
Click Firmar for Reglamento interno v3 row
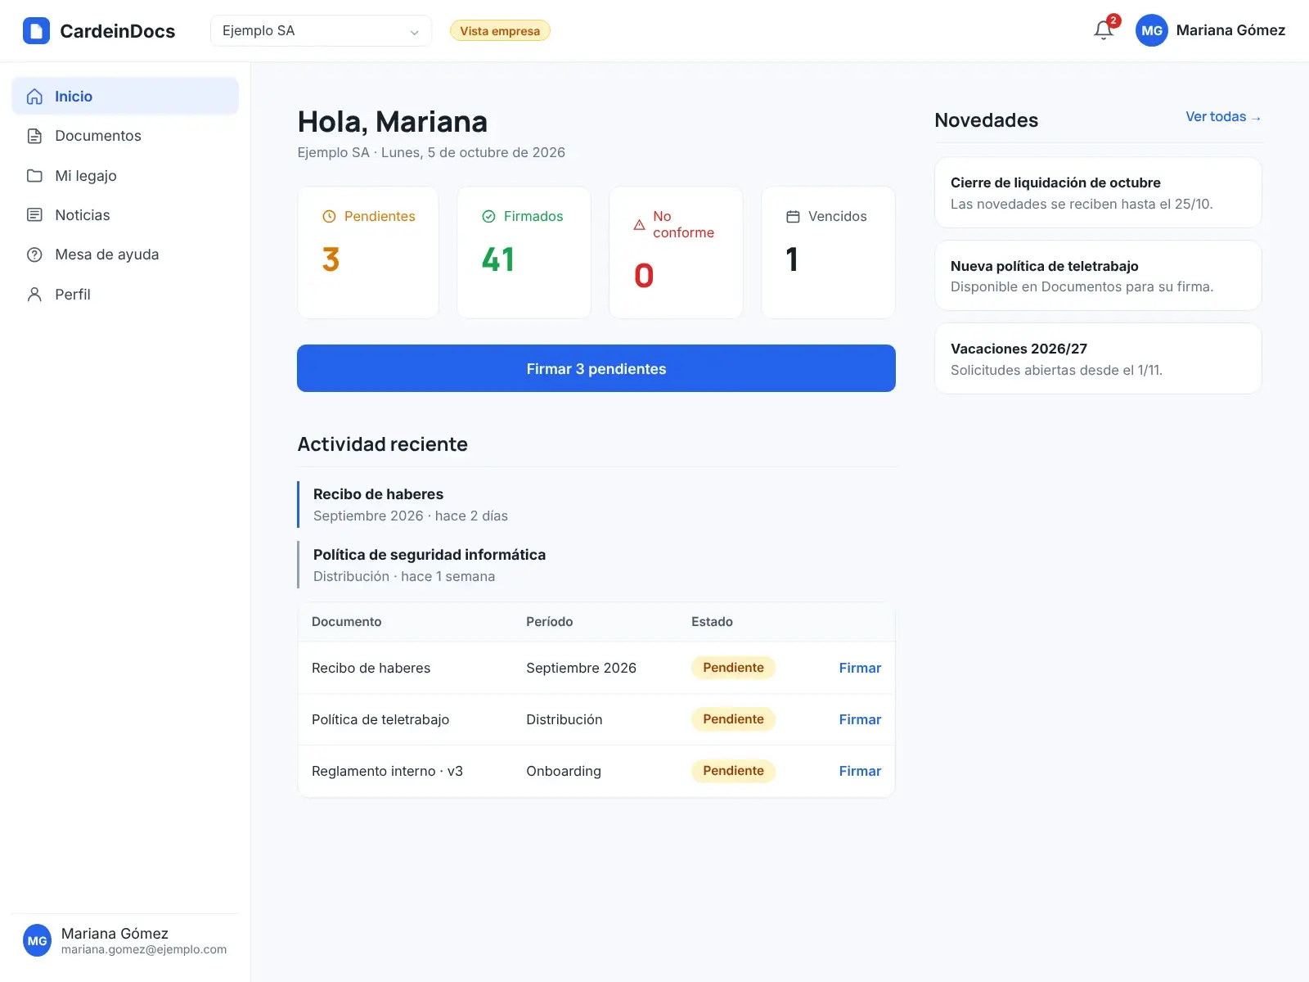tap(860, 771)
